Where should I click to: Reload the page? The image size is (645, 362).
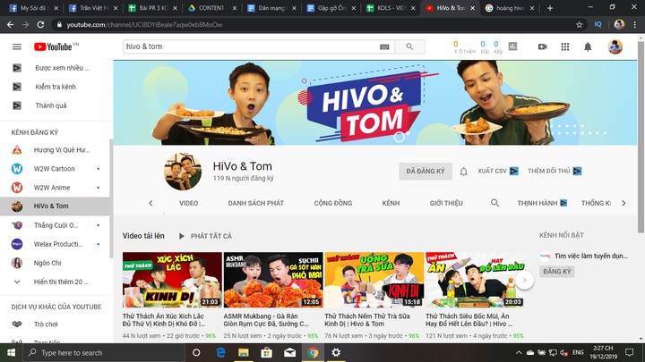40,25
